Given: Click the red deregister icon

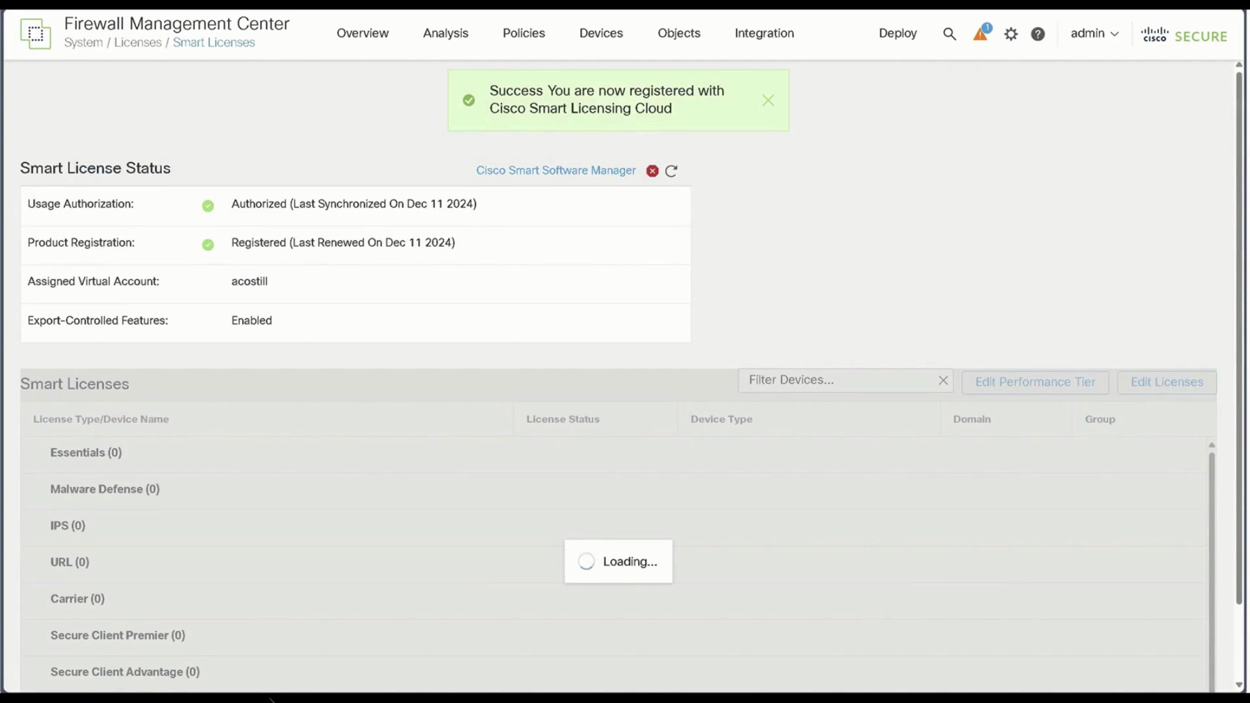Looking at the screenshot, I should 652,171.
